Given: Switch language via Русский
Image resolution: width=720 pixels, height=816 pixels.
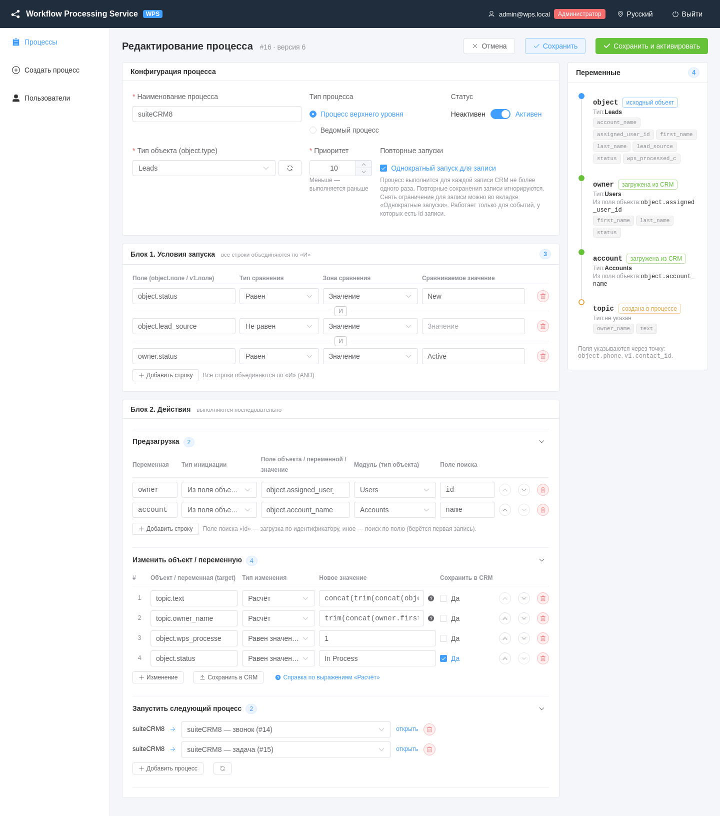Looking at the screenshot, I should pyautogui.click(x=635, y=14).
